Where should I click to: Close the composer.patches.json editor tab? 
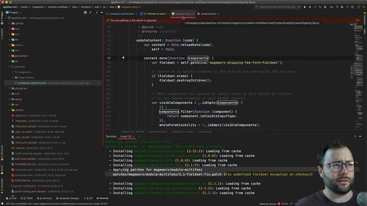pos(136,14)
